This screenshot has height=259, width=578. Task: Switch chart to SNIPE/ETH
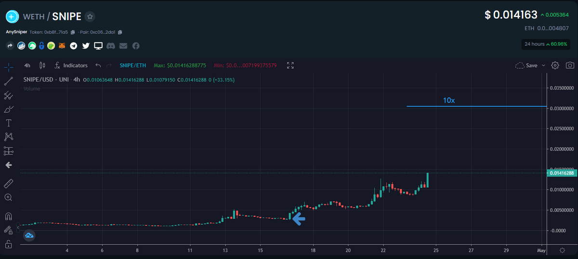(x=132, y=65)
